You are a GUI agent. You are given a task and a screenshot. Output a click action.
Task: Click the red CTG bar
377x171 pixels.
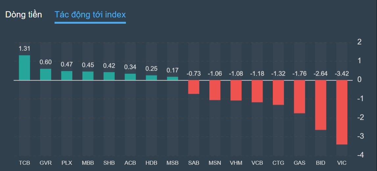[278, 92]
